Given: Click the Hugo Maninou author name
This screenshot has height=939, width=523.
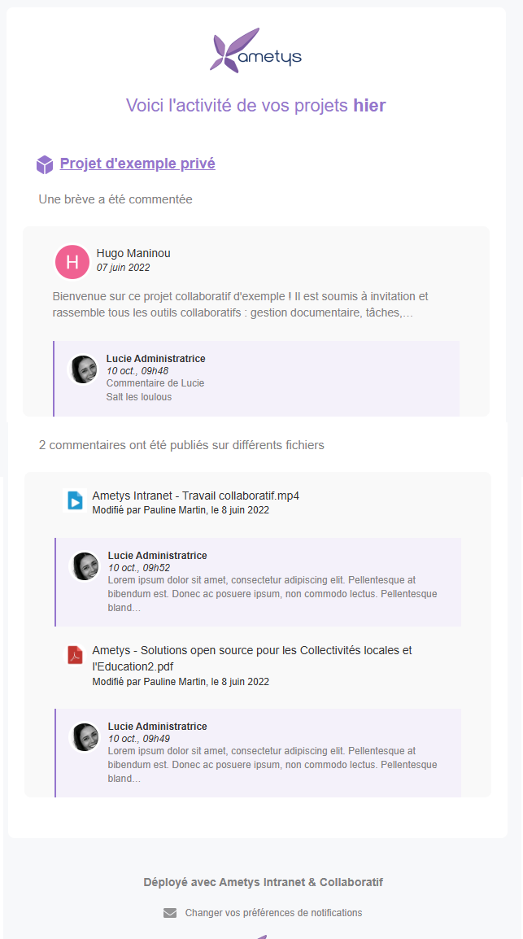Looking at the screenshot, I should click(x=133, y=253).
